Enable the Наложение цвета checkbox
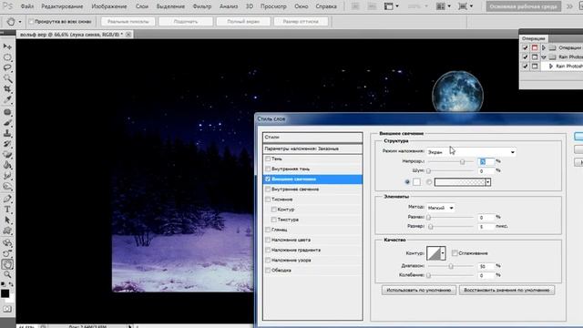Viewport: 583px width, 328px height. click(268, 240)
